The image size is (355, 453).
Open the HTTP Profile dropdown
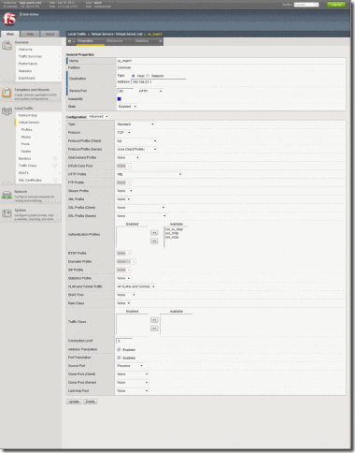[149, 174]
